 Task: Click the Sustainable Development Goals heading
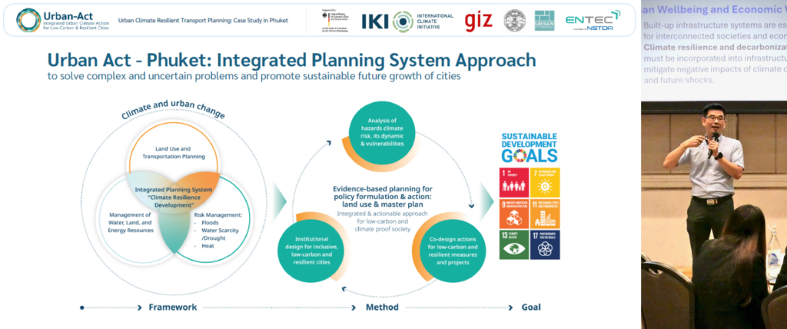pos(530,148)
